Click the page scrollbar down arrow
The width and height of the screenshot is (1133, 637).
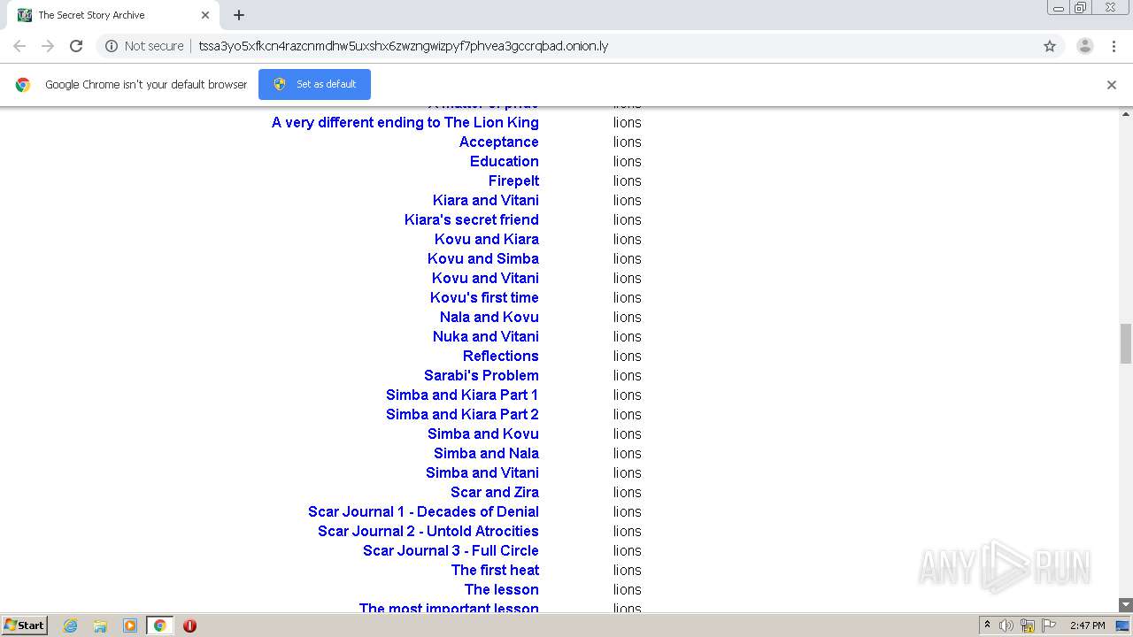click(x=1126, y=605)
